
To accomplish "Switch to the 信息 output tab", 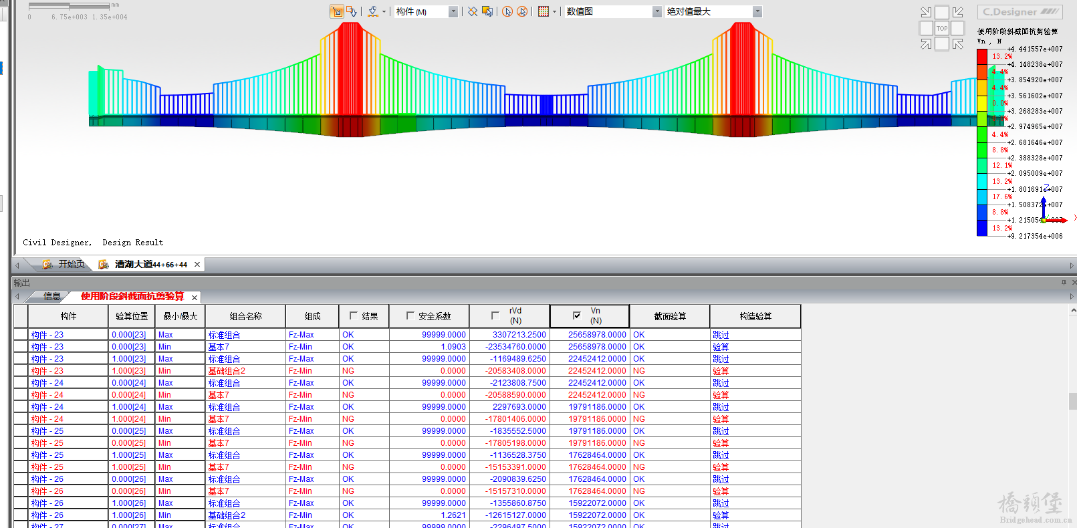I will (x=51, y=297).
